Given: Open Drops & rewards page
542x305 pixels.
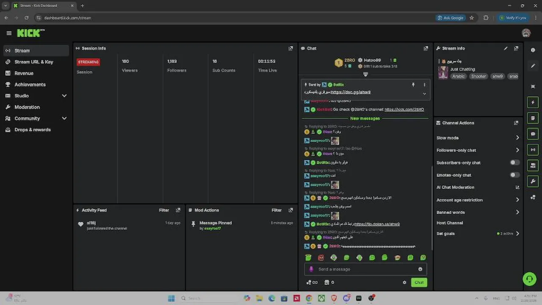Looking at the screenshot, I should tap(36, 130).
